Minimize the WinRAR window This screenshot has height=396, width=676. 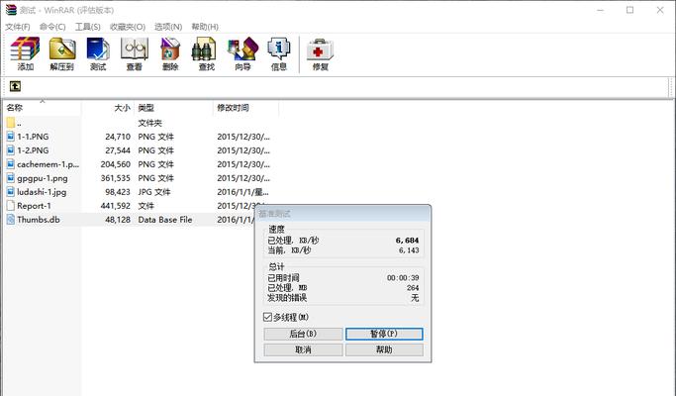(600, 10)
